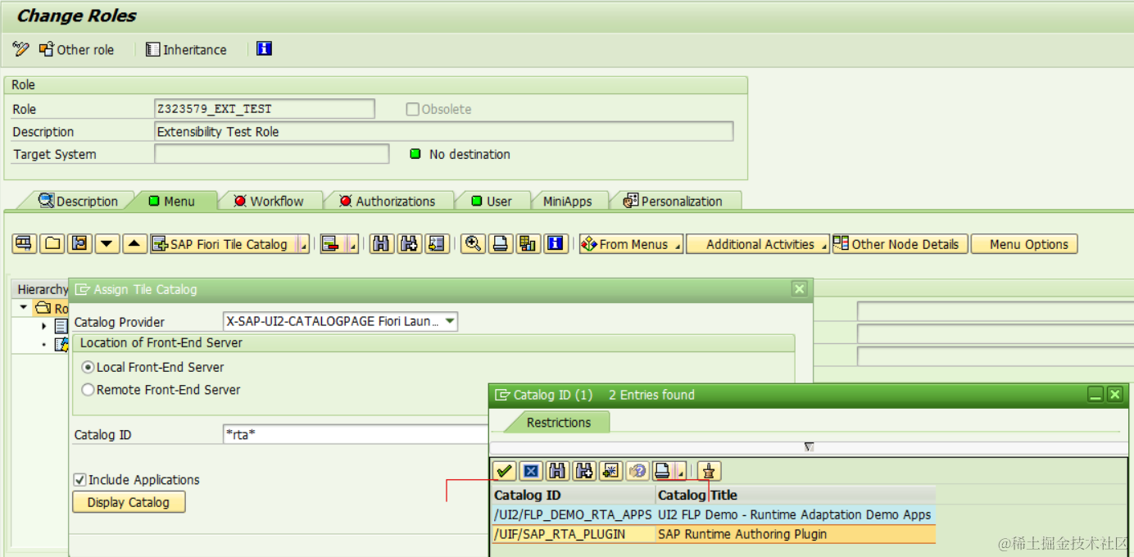
Task: Click the Catalog ID input field
Action: [x=356, y=435]
